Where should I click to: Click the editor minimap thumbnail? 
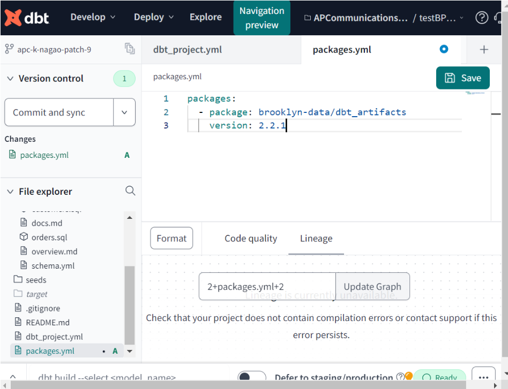click(x=475, y=93)
